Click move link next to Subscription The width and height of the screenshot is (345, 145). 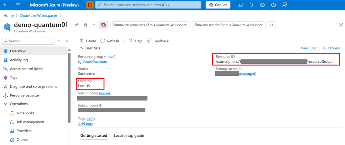click(105, 93)
